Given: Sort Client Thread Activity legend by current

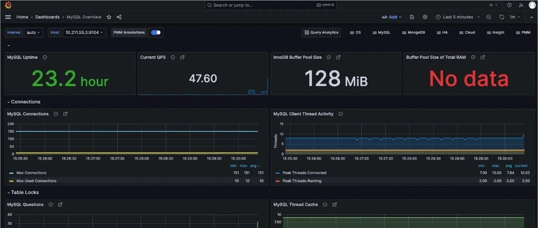Looking at the screenshot, I should (521, 166).
